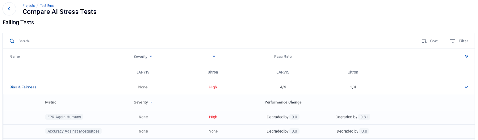Click the Pass Rate column header

pos(283,57)
